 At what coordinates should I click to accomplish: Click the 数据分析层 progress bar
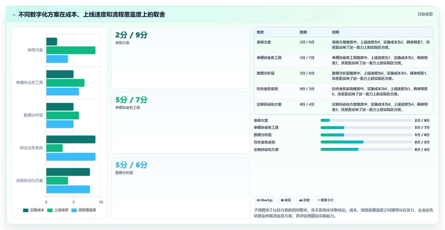[366, 135]
